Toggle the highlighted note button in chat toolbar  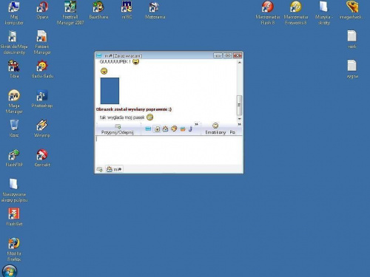coord(157,129)
